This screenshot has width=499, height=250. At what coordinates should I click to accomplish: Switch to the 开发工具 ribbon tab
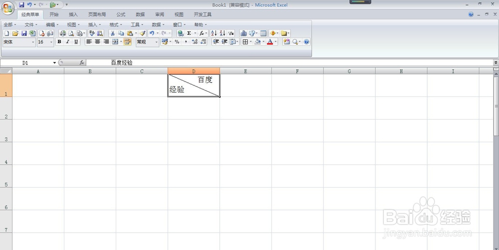click(x=203, y=14)
